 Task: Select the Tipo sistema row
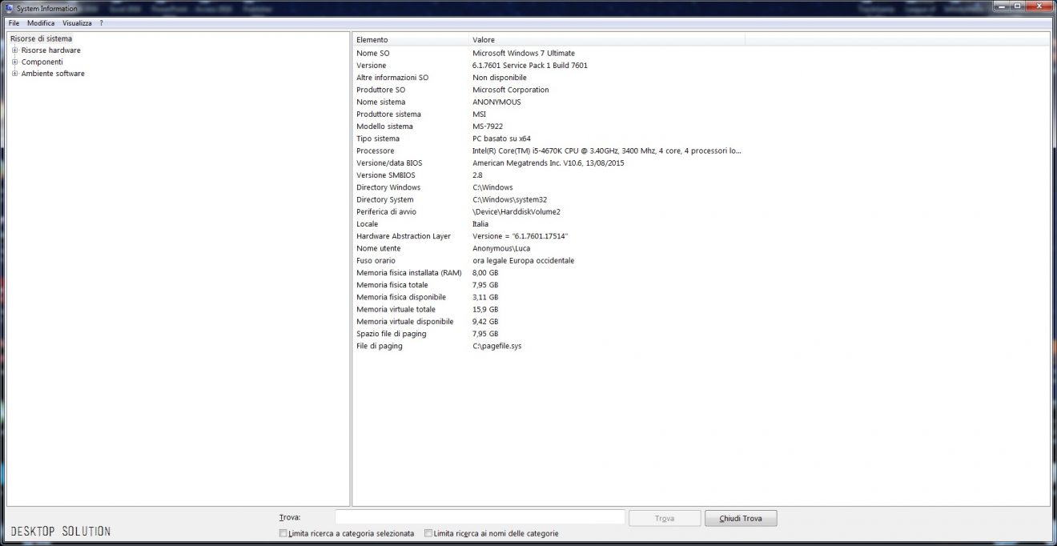click(549, 139)
